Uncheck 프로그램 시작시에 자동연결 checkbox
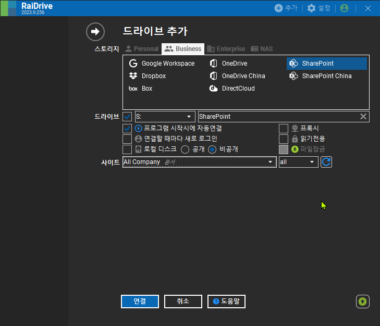Image resolution: width=380 pixels, height=326 pixels. pos(127,128)
